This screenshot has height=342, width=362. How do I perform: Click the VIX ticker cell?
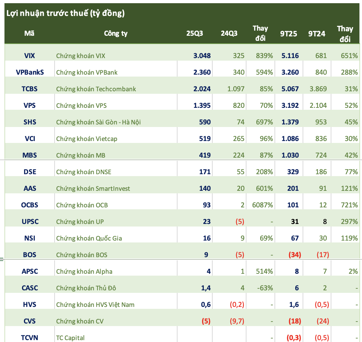point(30,56)
